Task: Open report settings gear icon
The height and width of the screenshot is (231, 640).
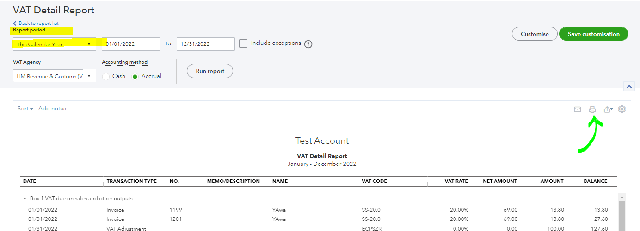Action: pos(622,109)
